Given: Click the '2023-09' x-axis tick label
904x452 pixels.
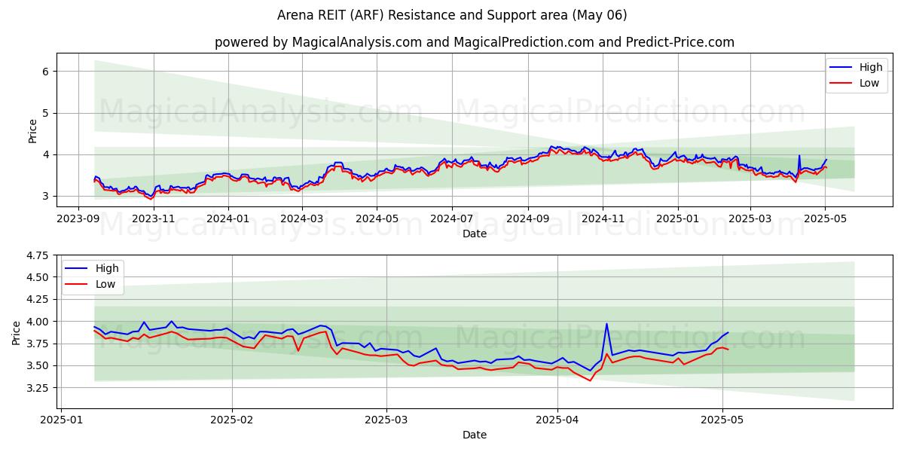Looking at the screenshot, I should tap(79, 218).
